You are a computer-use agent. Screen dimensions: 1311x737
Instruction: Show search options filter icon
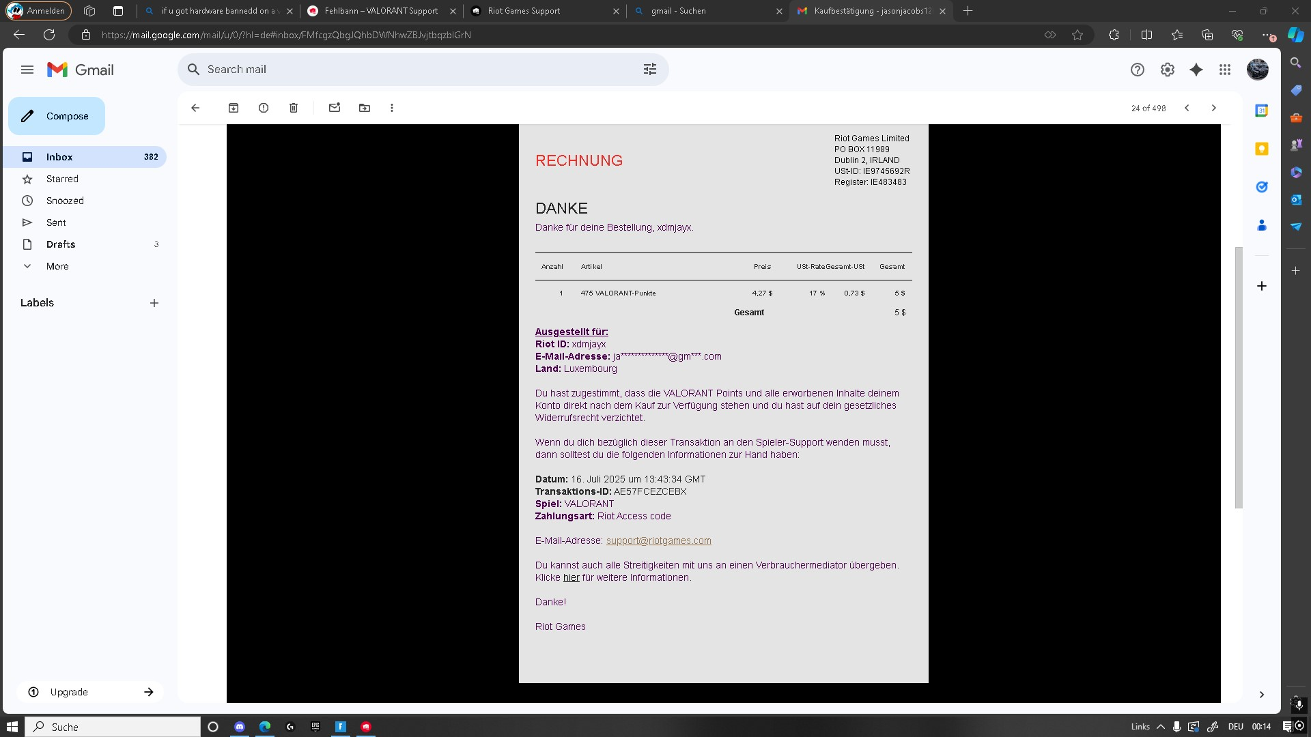[x=650, y=70]
